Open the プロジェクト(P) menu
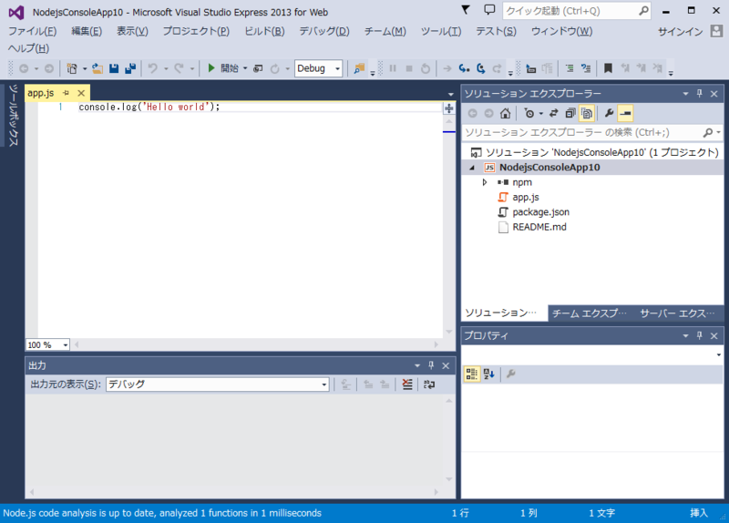This screenshot has width=729, height=523. pos(196,31)
